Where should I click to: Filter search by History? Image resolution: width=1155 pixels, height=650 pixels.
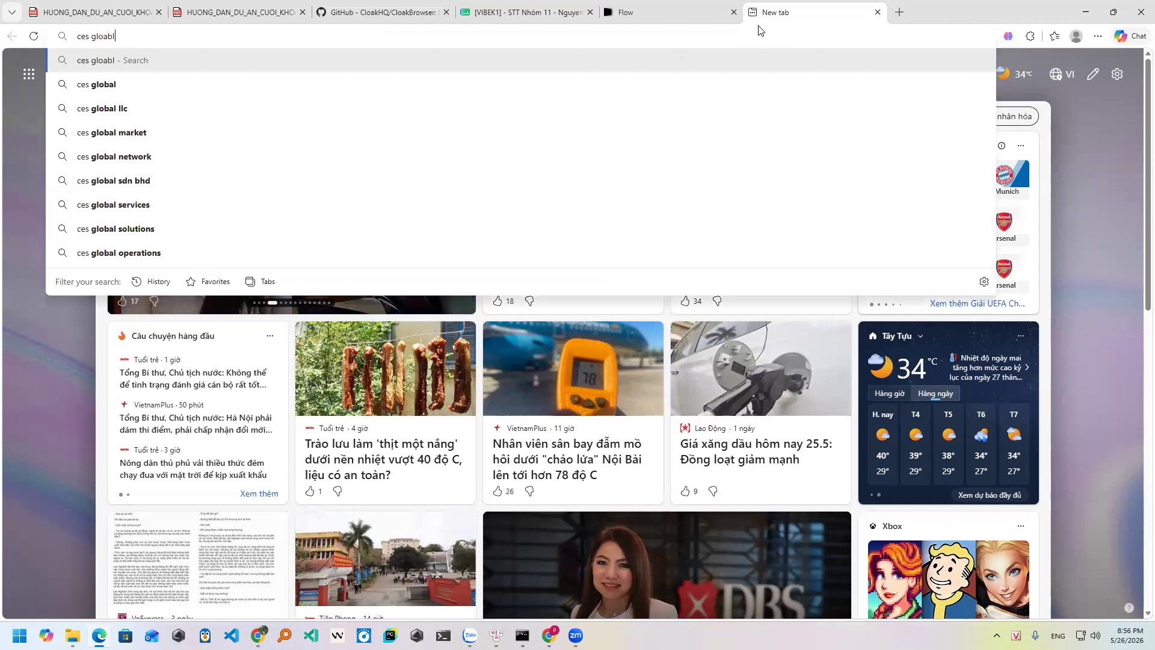151,282
